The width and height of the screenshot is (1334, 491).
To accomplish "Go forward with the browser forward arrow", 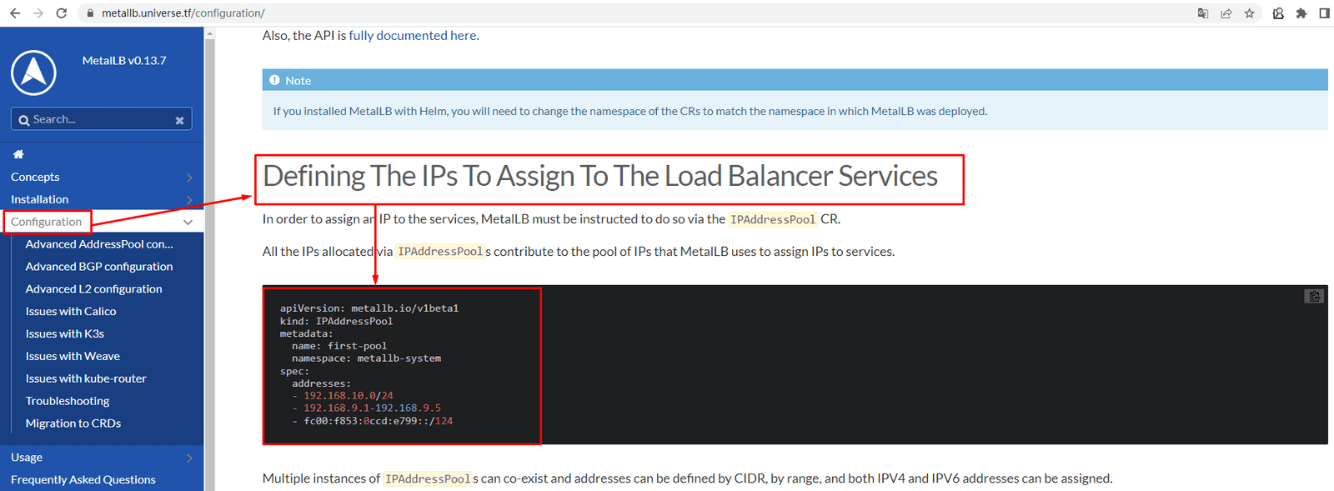I will (38, 13).
